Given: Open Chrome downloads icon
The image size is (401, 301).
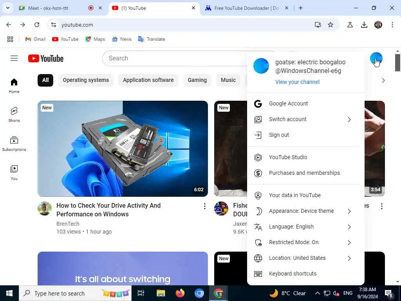Looking at the screenshot, I should pos(364,25).
